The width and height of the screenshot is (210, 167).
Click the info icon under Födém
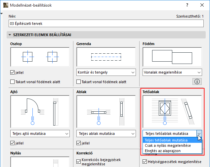pyautogui.click(x=197, y=81)
